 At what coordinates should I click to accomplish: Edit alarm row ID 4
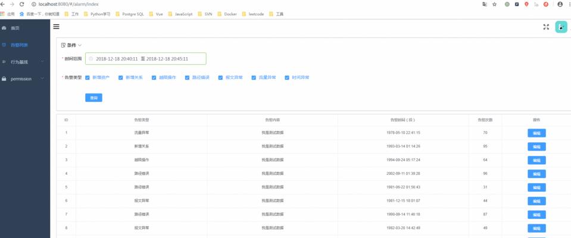point(536,174)
